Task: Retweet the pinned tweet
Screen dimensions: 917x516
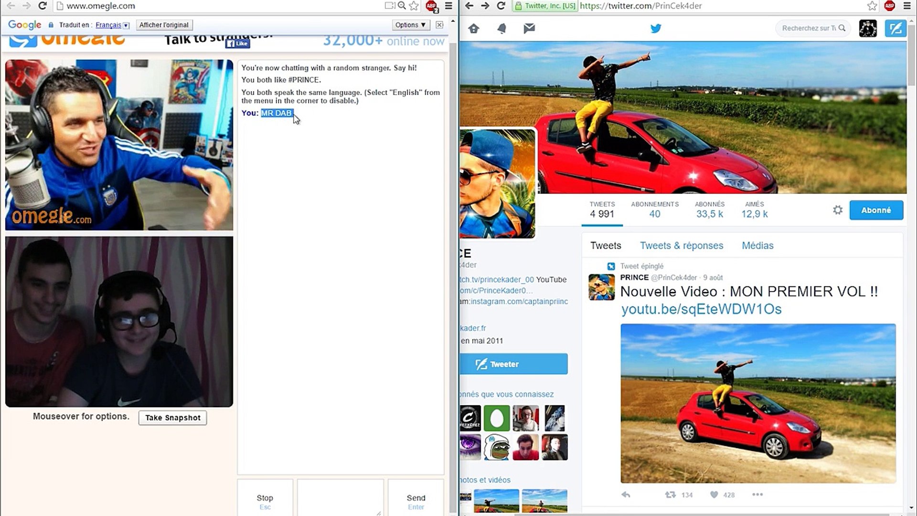Action: [671, 495]
